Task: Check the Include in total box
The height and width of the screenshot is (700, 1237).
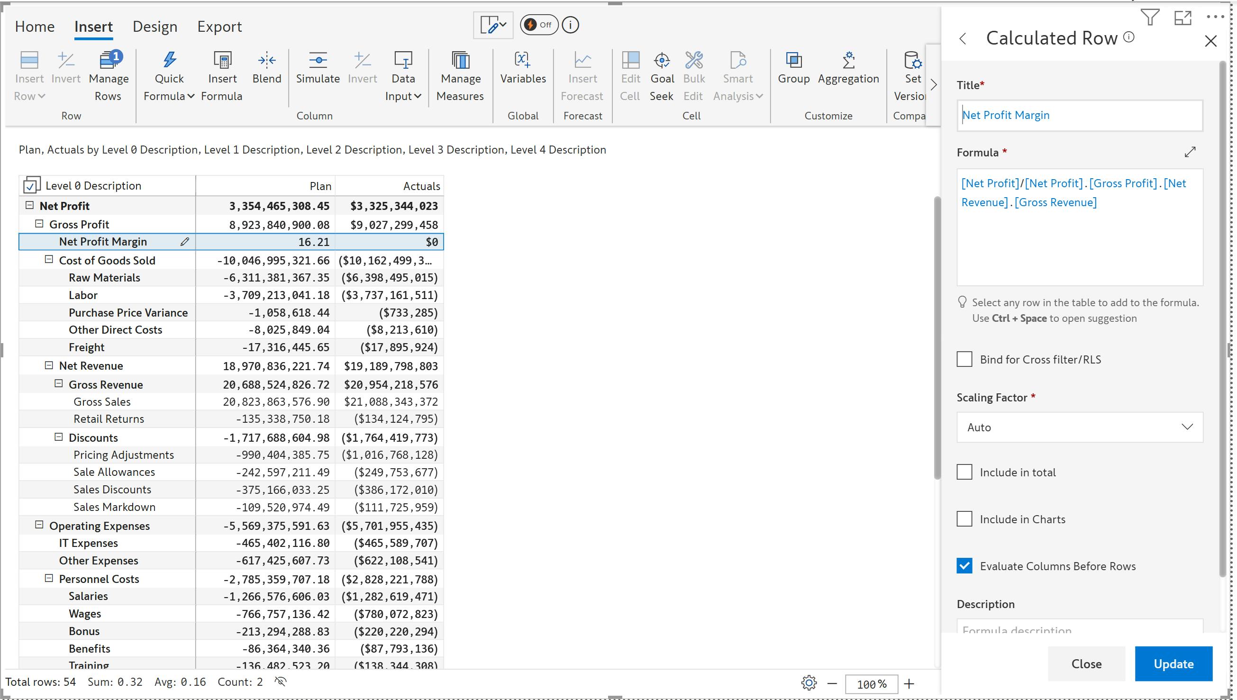Action: 964,472
